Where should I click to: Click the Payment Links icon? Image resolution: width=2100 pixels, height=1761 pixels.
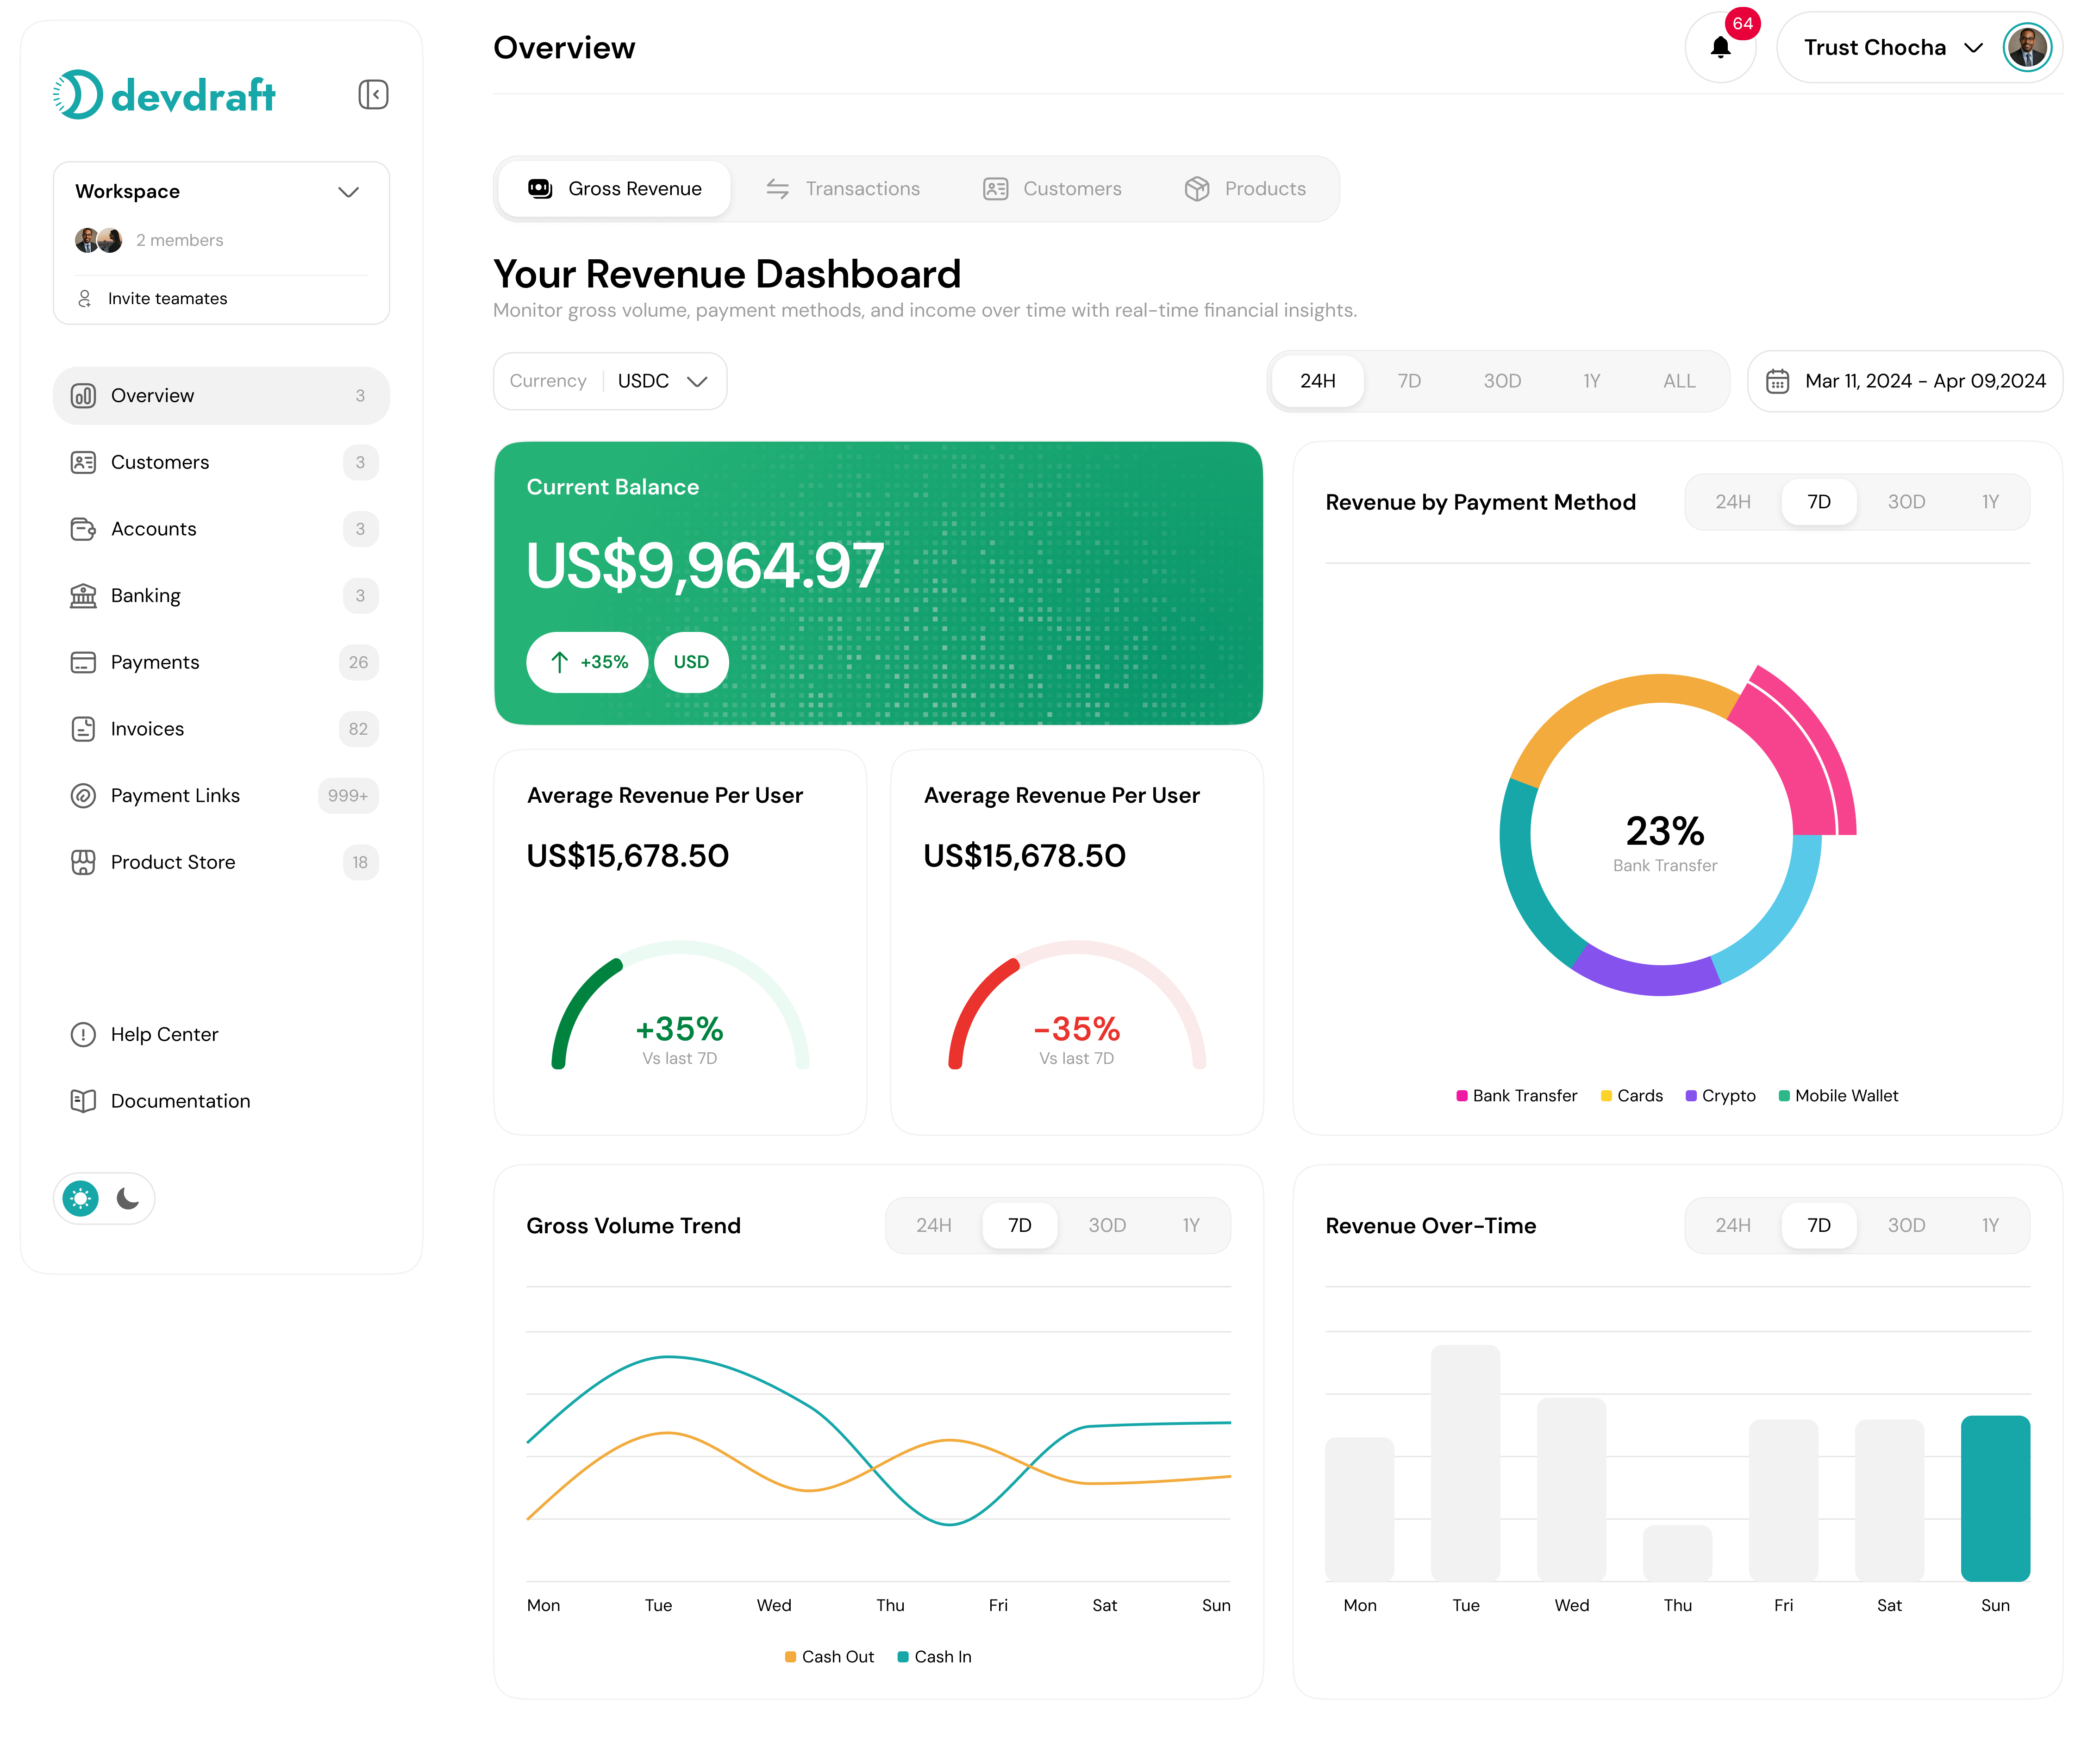pos(84,795)
